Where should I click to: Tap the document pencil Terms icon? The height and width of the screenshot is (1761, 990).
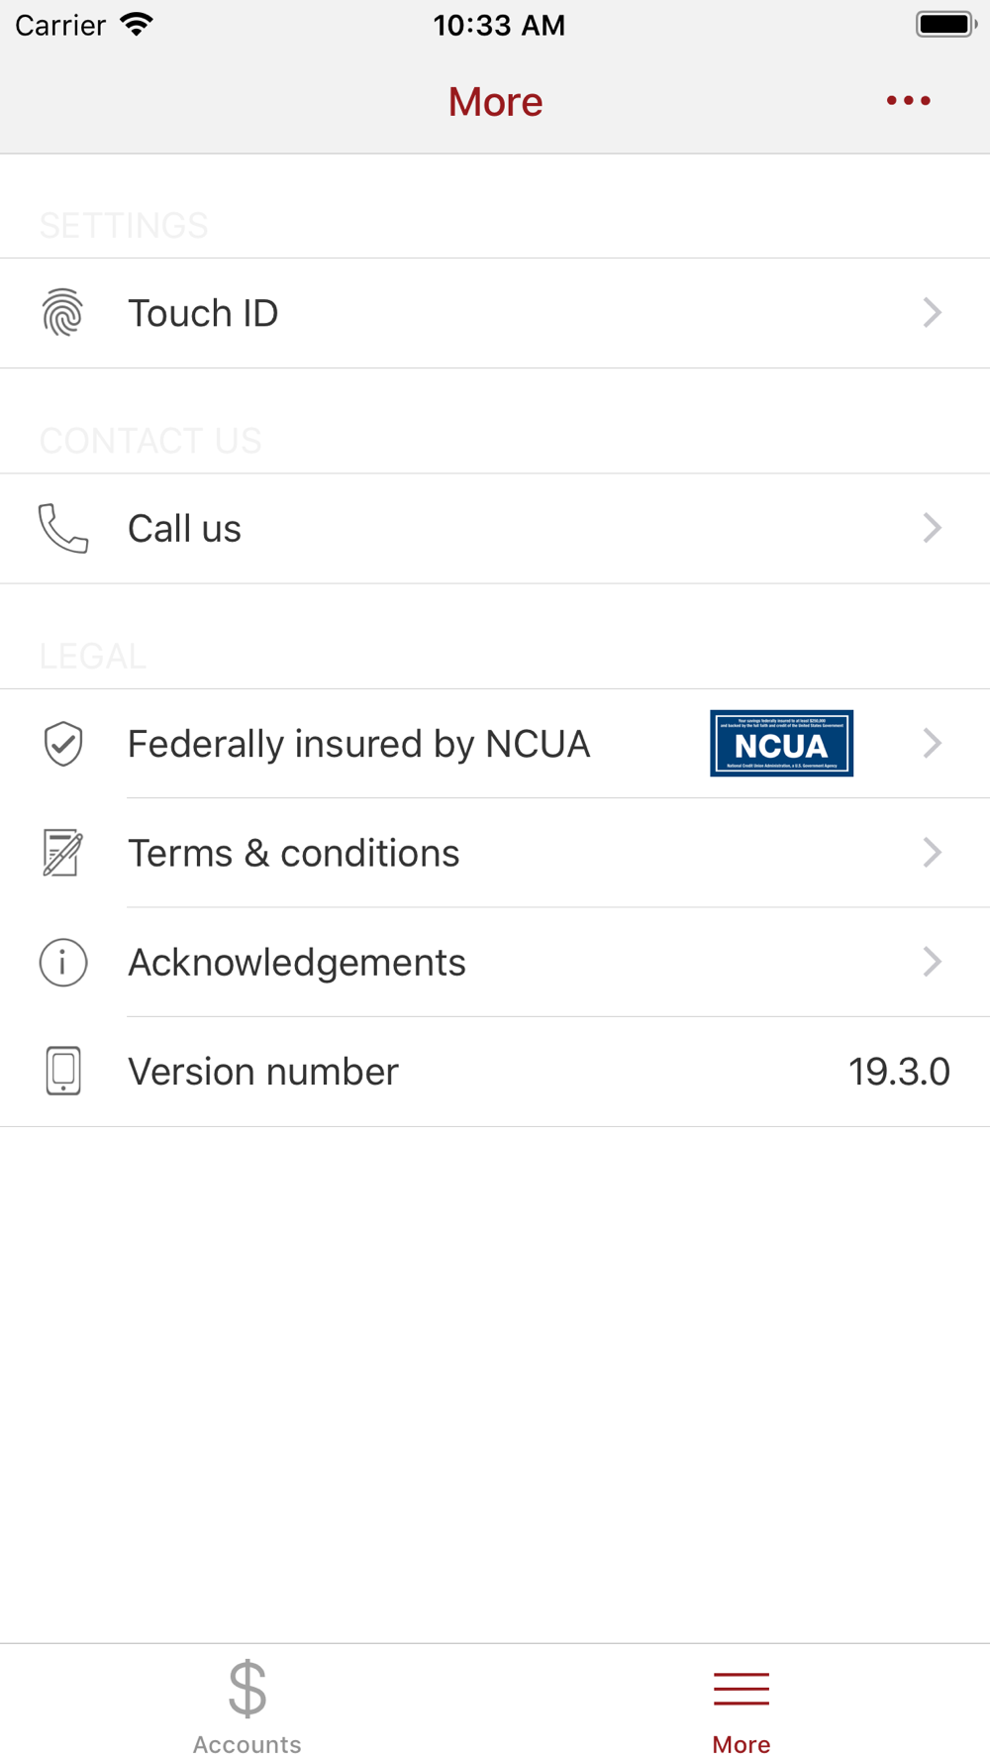point(62,853)
